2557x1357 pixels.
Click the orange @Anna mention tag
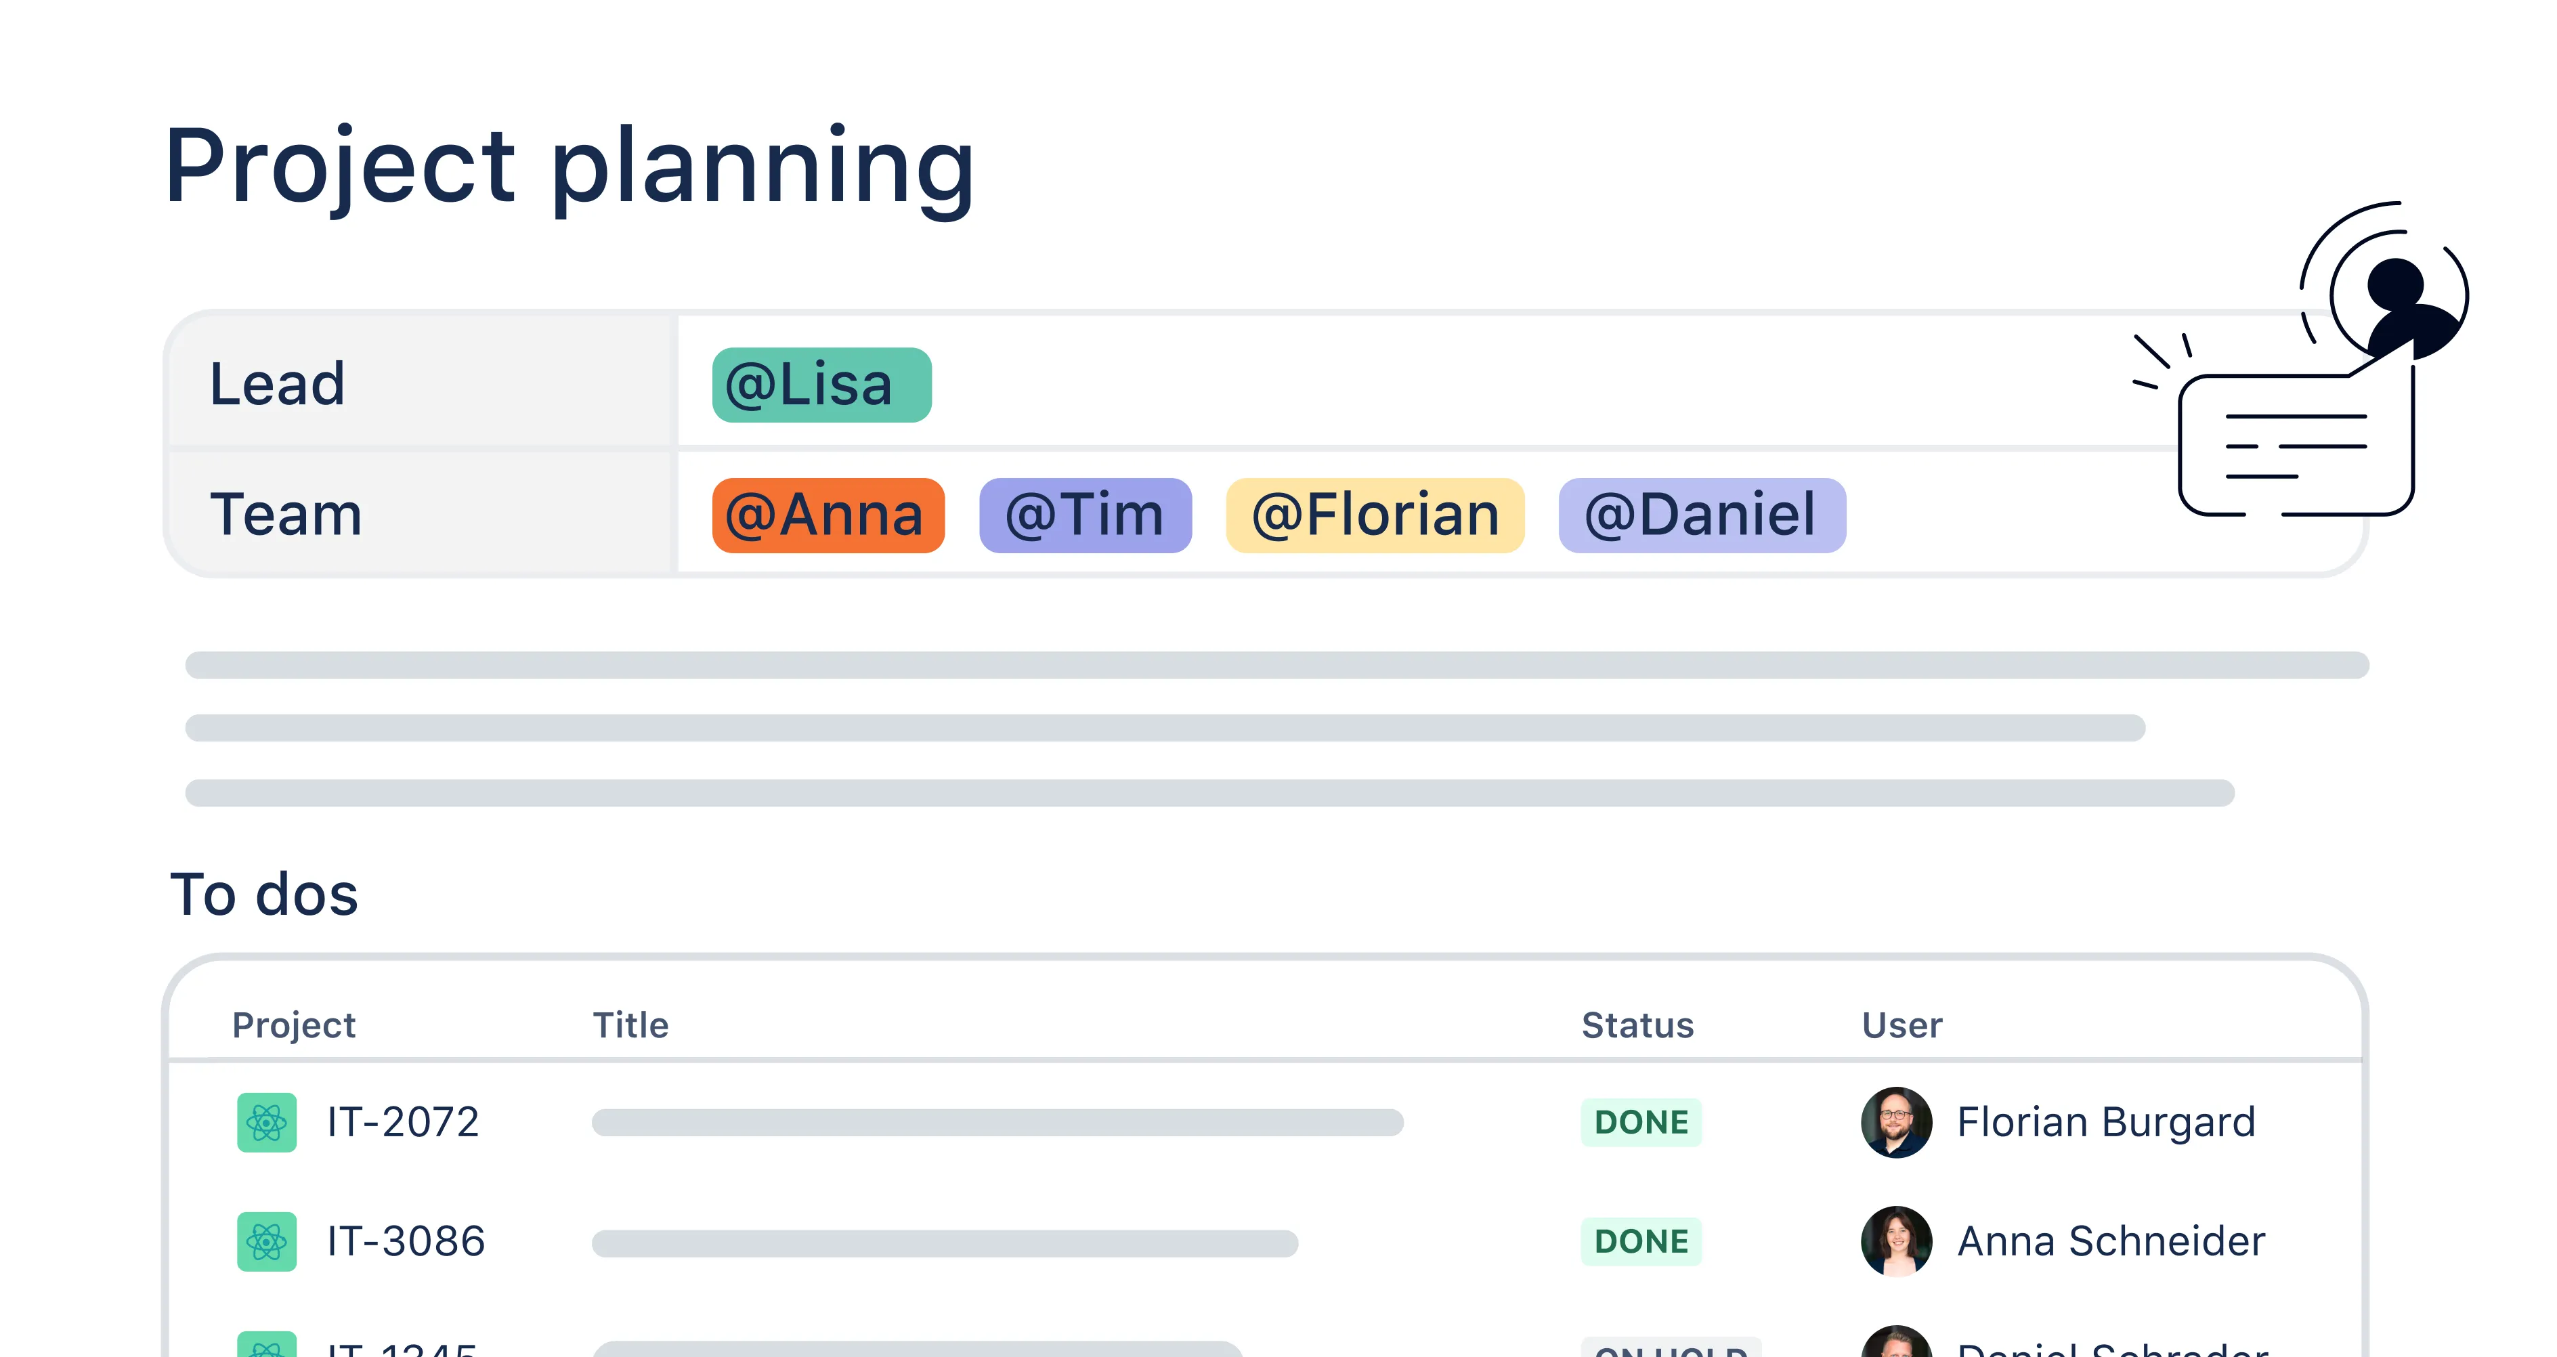[x=828, y=515]
